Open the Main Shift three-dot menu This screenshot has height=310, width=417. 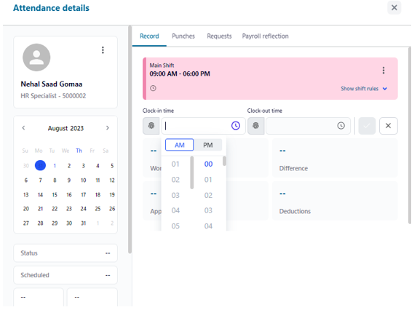pos(384,70)
